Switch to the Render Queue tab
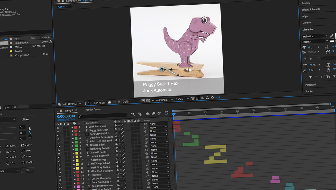Screen dimensions: 336x190 [x=93, y=109]
